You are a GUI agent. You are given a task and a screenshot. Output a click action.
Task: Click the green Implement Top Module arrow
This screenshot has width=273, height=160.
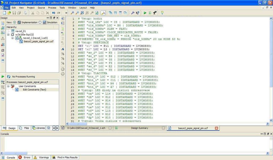pyautogui.click(x=145, y=13)
